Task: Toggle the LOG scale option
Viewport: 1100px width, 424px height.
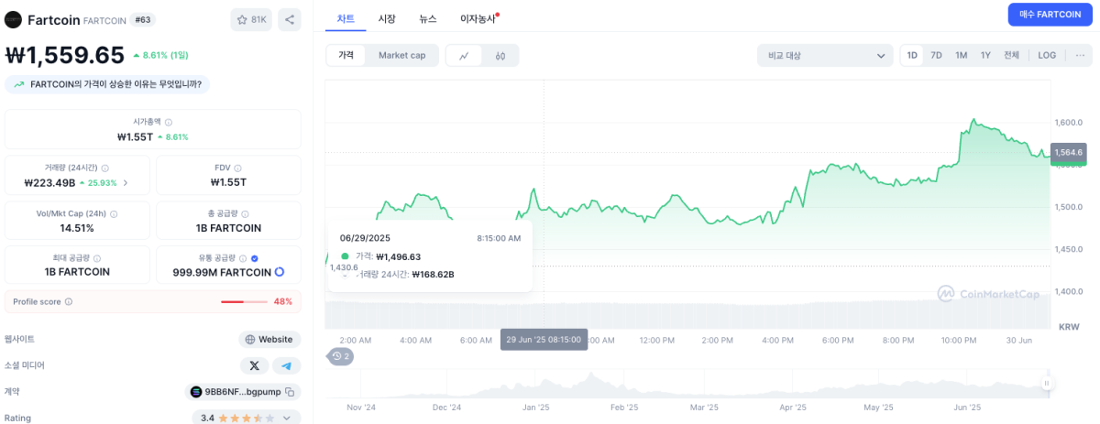Action: click(1047, 55)
